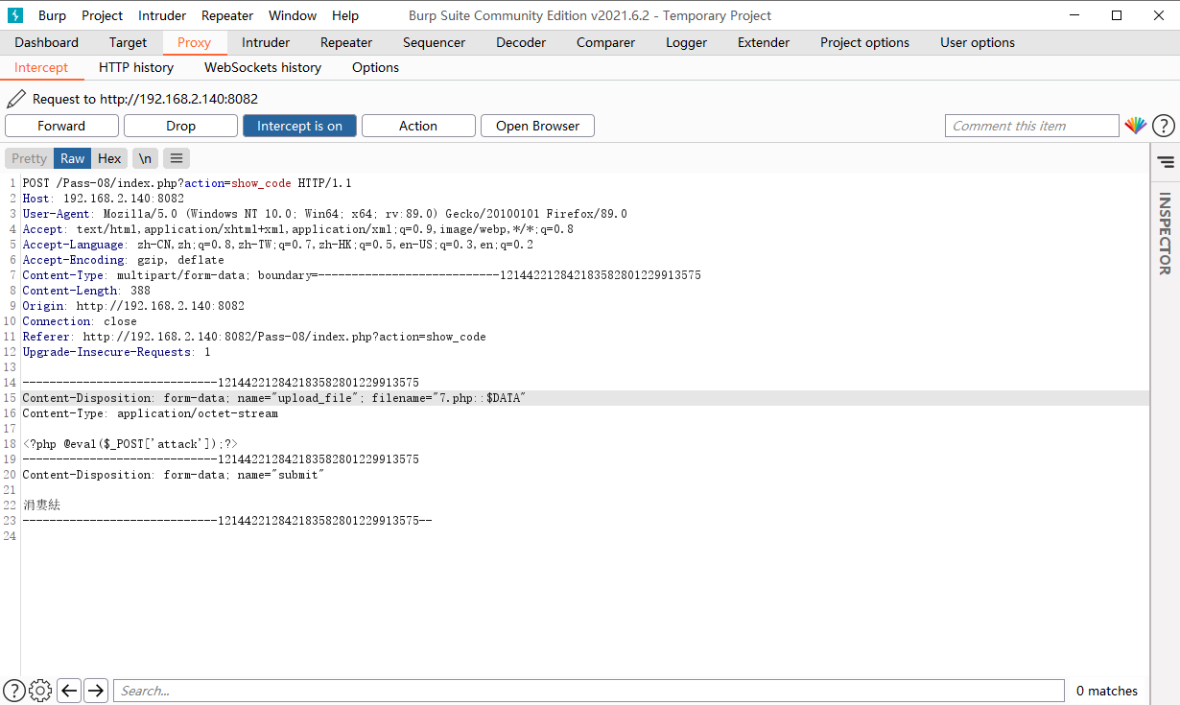Click the PHP eval payload line

[130, 444]
